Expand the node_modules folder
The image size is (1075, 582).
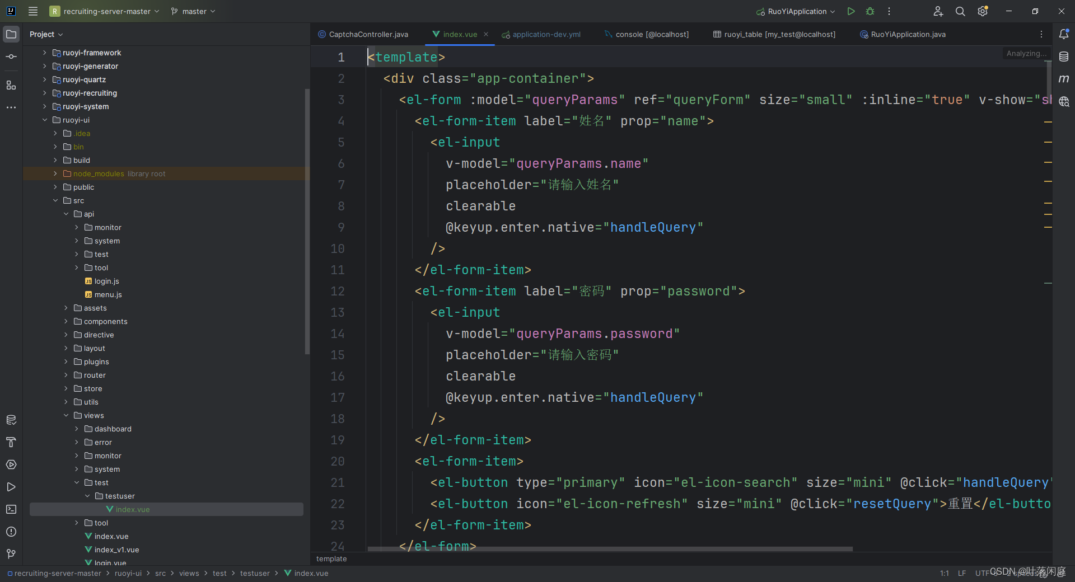click(55, 173)
